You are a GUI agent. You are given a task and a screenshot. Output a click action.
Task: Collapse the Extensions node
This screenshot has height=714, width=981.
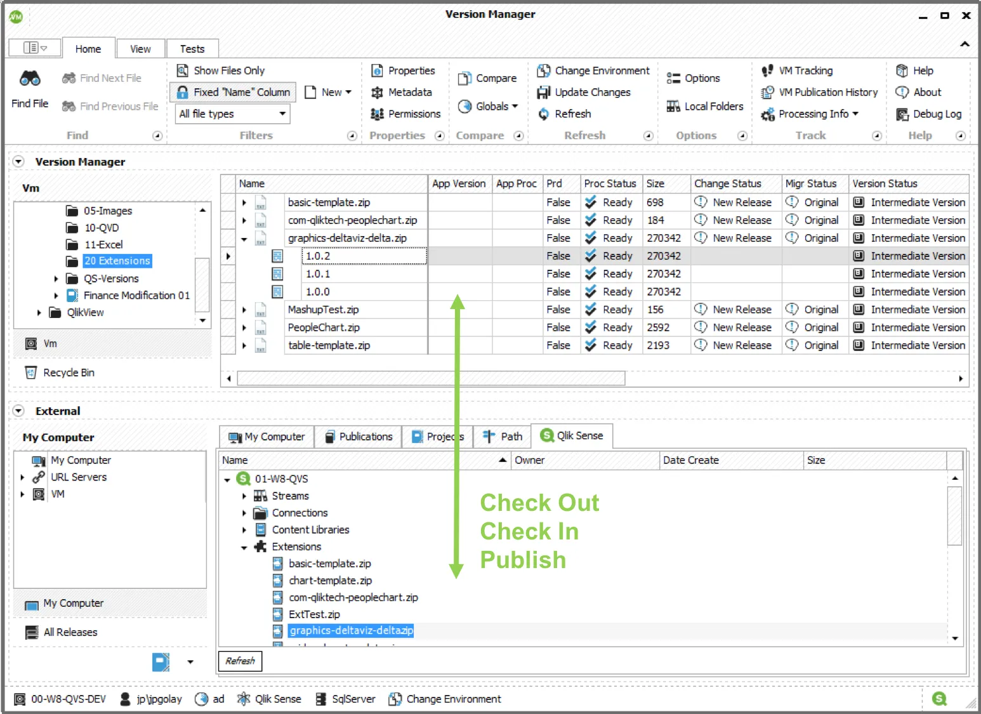click(244, 547)
